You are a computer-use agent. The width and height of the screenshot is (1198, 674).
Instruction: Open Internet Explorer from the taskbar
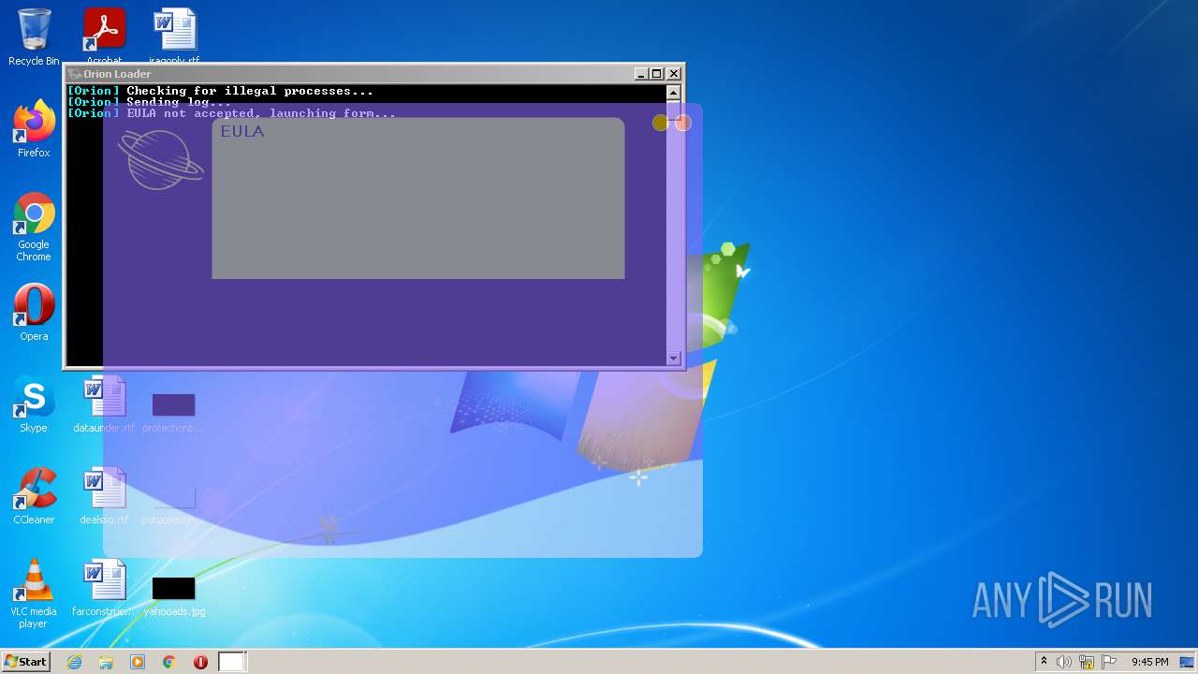[x=75, y=662]
